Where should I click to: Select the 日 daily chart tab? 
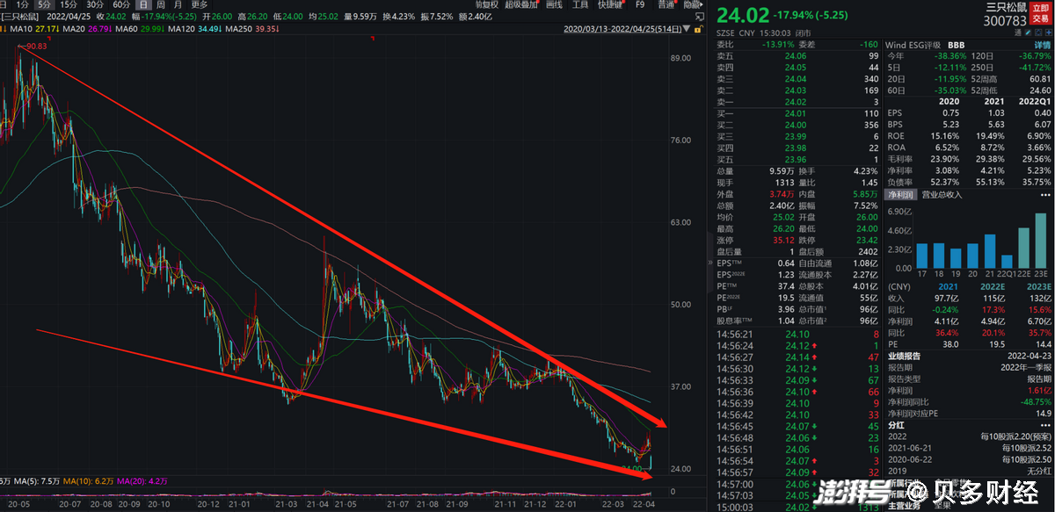142,4
